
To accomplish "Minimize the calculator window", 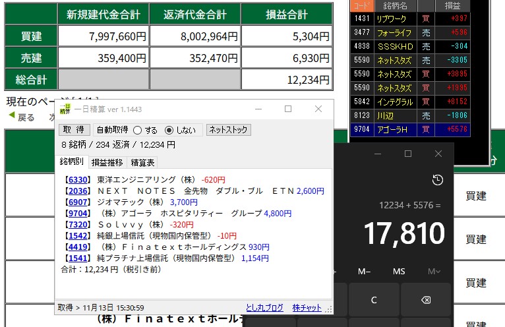I will (376, 154).
